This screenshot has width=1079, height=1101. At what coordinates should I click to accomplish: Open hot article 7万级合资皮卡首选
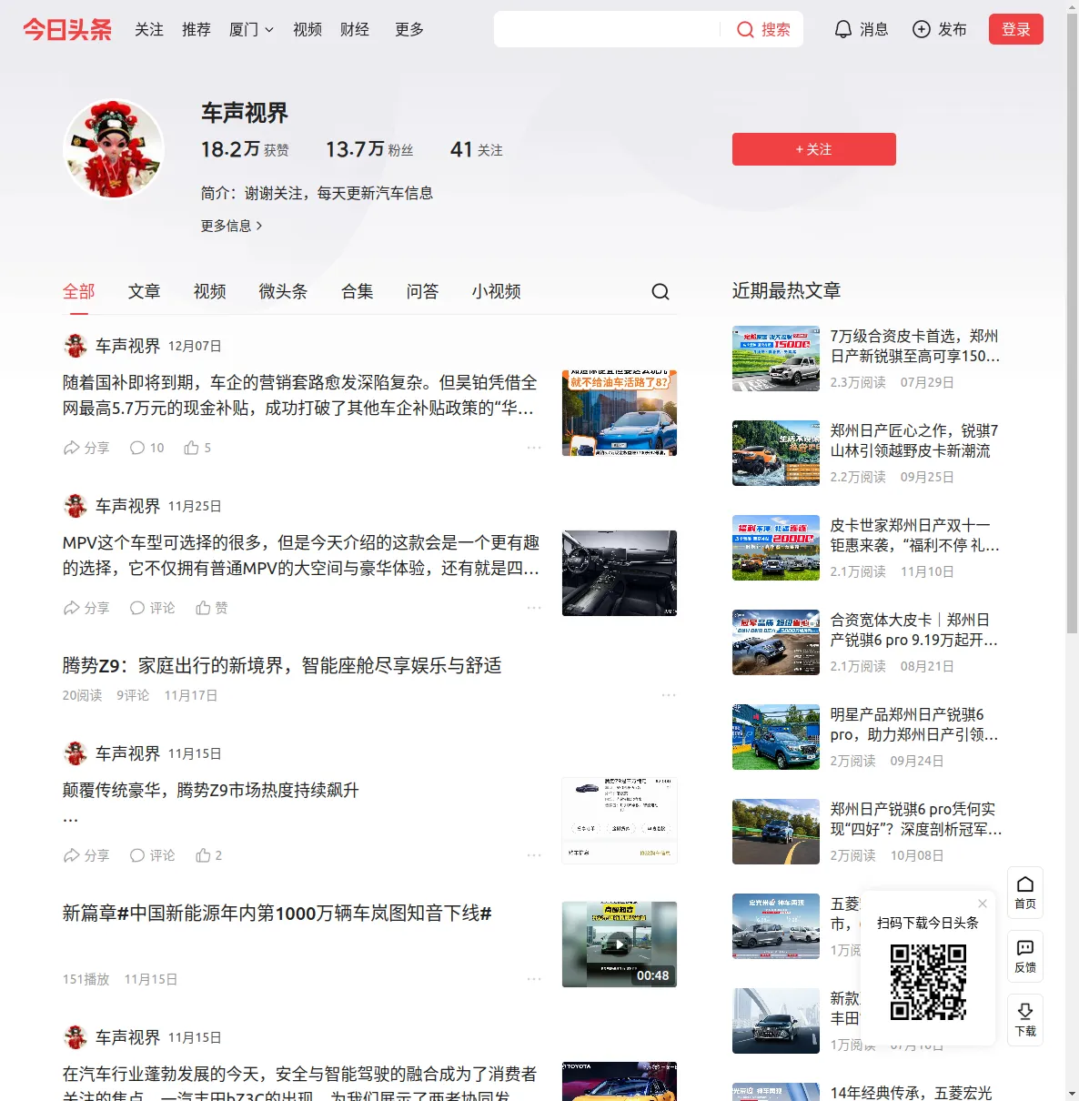(x=915, y=346)
